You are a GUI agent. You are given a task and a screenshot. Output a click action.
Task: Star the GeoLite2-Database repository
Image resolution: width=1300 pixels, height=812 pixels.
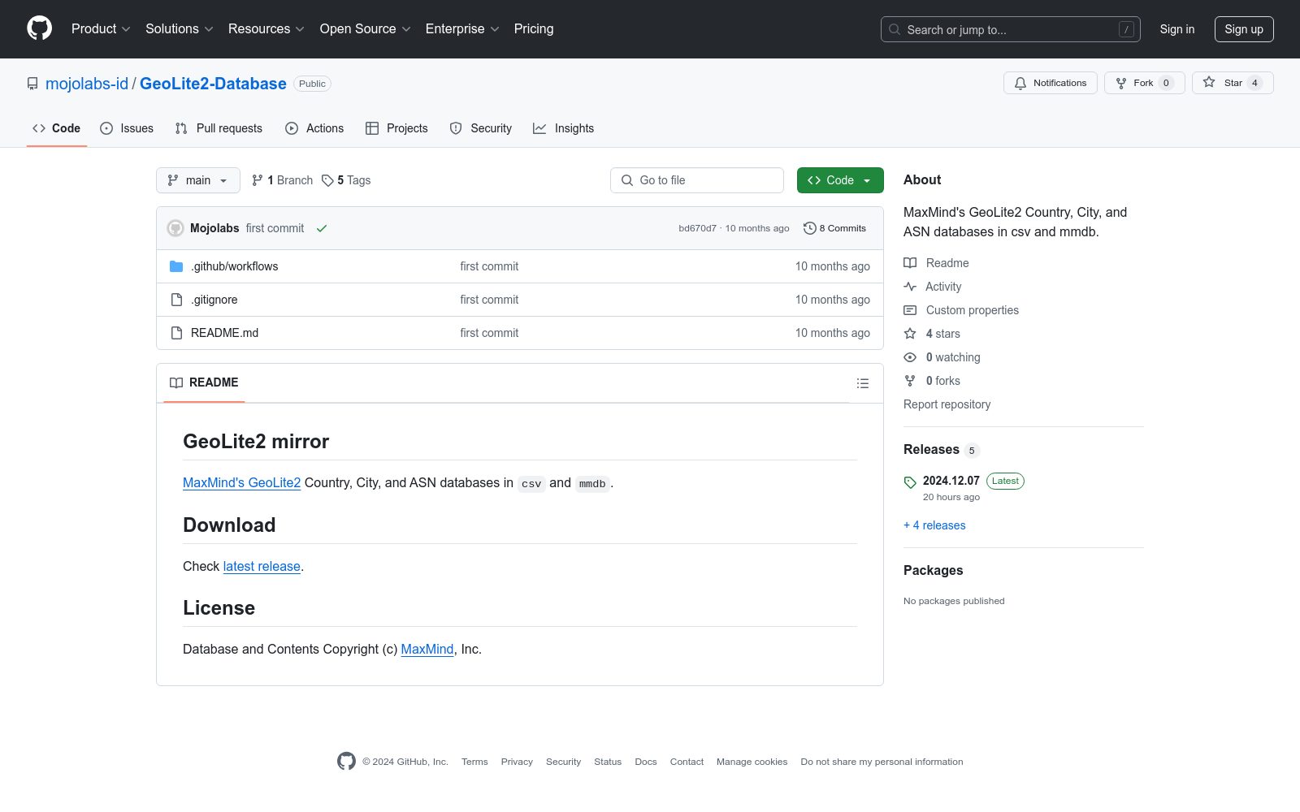[x=1233, y=83]
